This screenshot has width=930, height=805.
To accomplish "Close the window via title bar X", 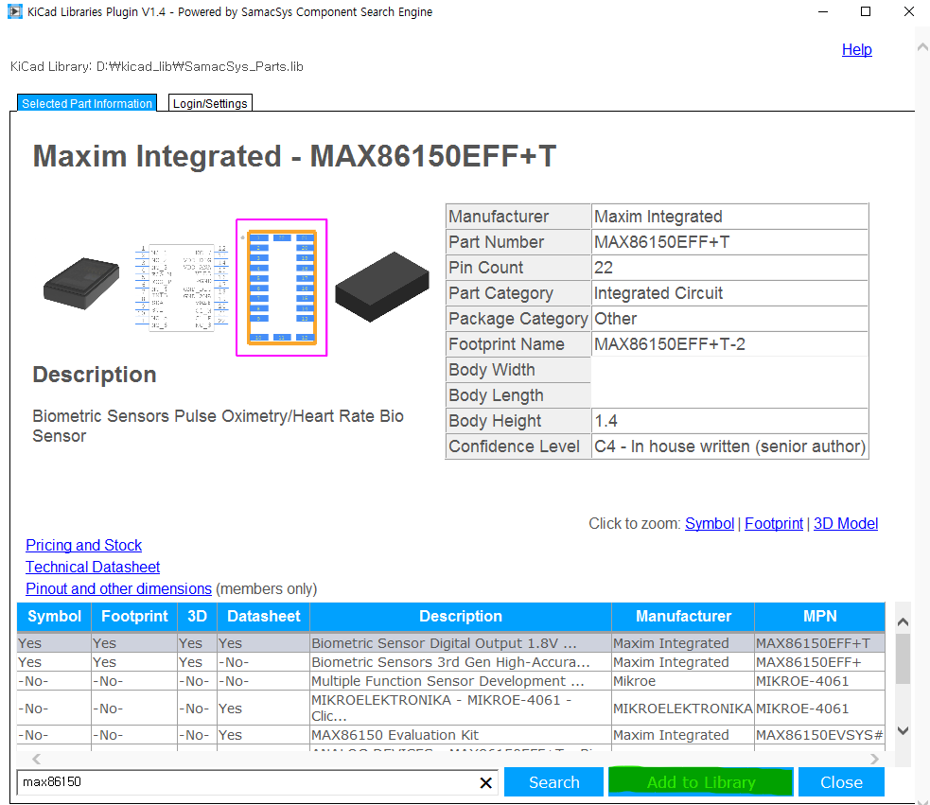I will point(908,12).
